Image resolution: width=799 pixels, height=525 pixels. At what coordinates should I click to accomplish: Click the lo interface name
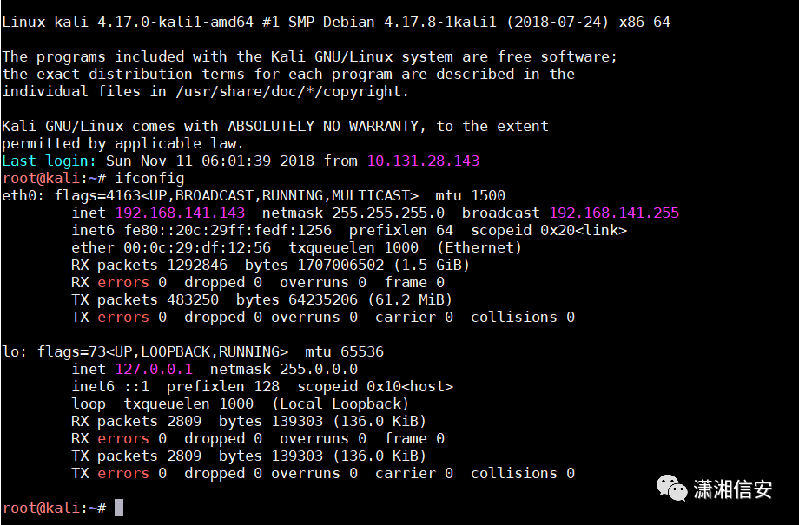[10, 351]
